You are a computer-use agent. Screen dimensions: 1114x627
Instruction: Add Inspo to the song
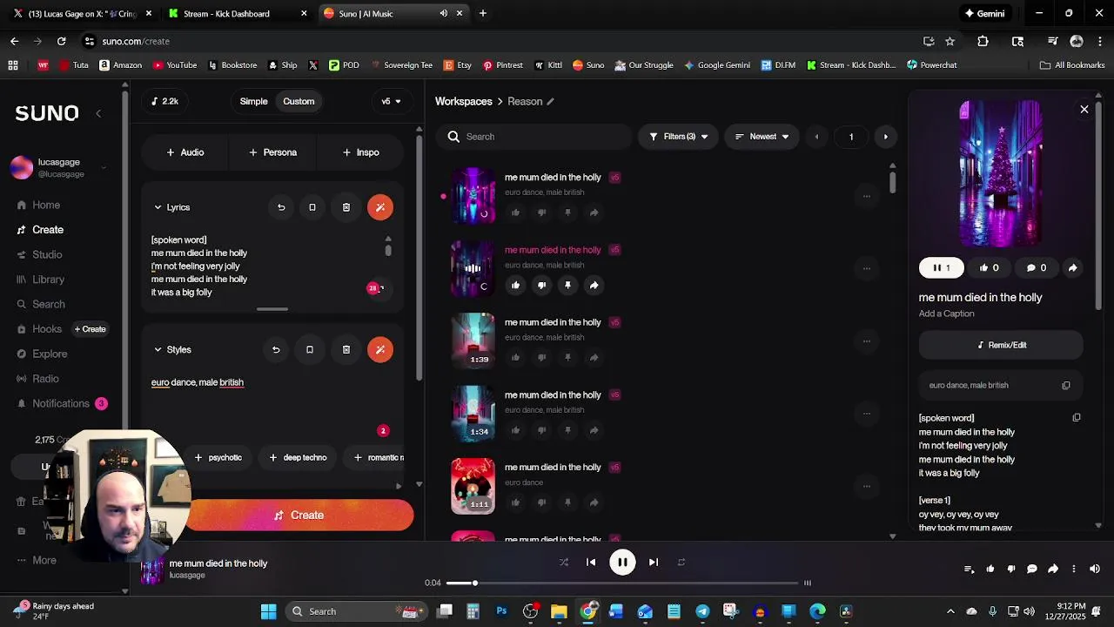tap(360, 152)
